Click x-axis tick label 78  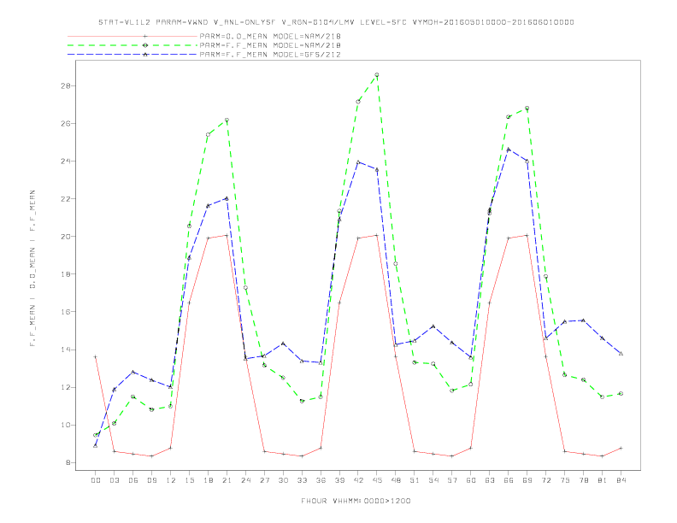pos(583,480)
